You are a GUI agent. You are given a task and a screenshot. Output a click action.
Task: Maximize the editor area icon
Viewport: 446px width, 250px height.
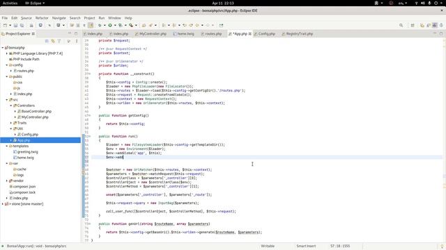pyautogui.click(x=441, y=33)
